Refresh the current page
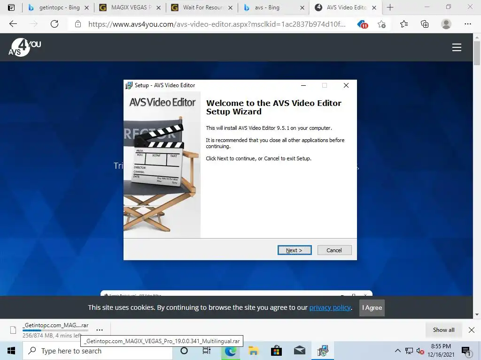This screenshot has height=360, width=481. pyautogui.click(x=54, y=24)
